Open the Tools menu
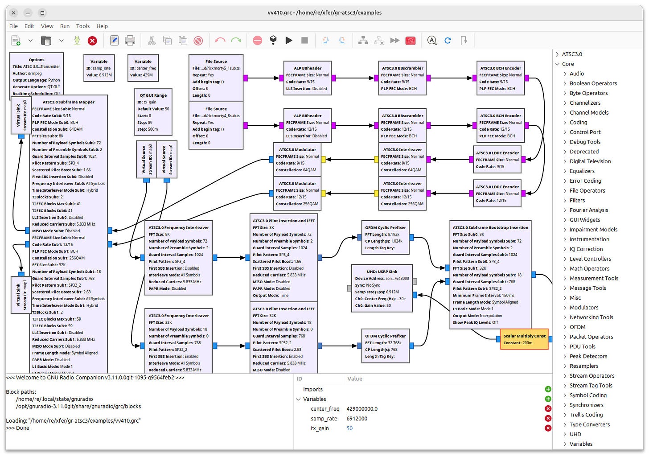 83,26
